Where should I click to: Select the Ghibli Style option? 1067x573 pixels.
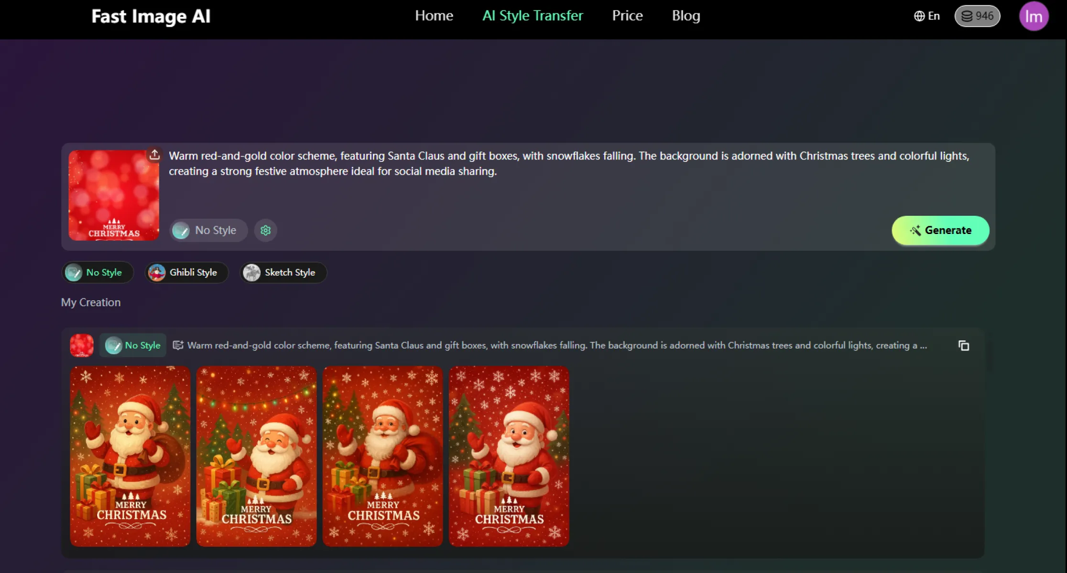coord(186,272)
